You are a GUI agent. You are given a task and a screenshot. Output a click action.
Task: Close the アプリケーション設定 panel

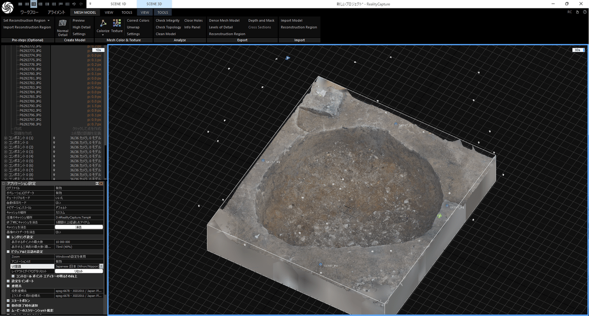point(101,183)
